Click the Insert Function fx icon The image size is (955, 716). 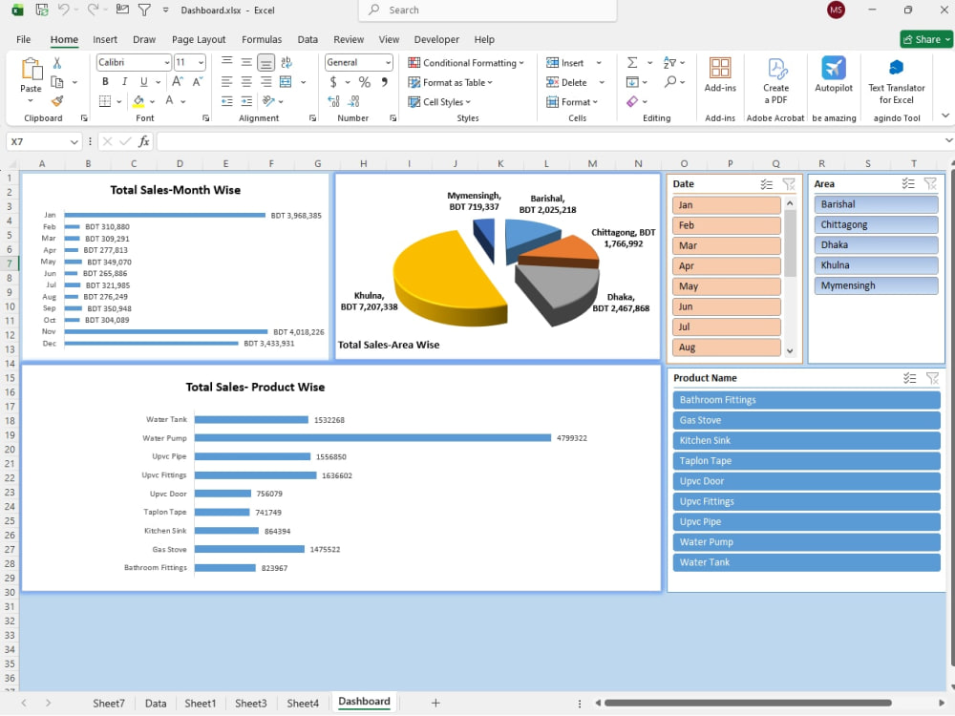click(144, 142)
